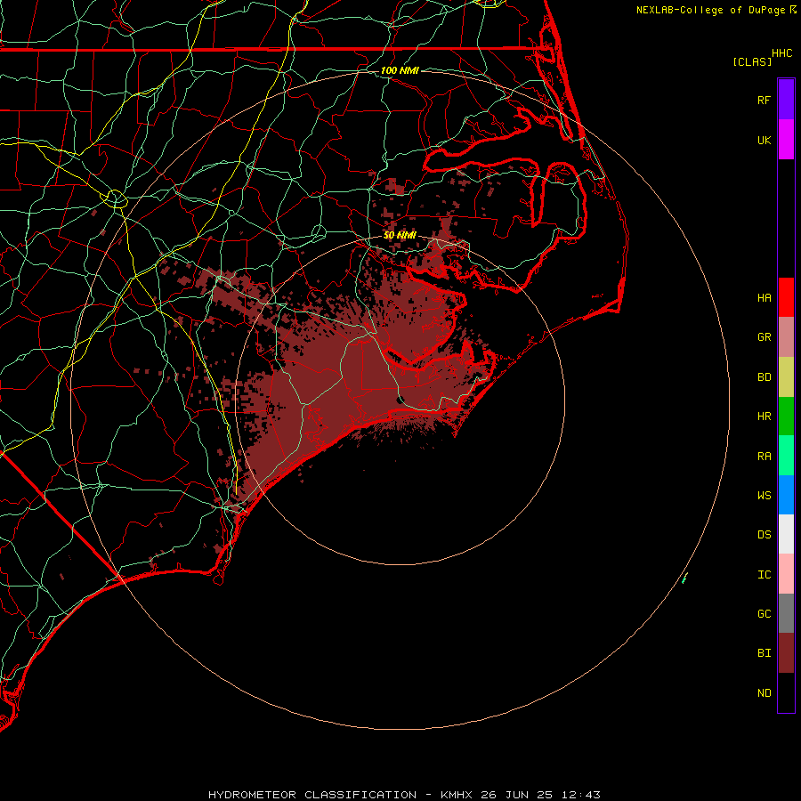Image resolution: width=801 pixels, height=801 pixels.
Task: Click the BD legend label
Action: coord(764,377)
